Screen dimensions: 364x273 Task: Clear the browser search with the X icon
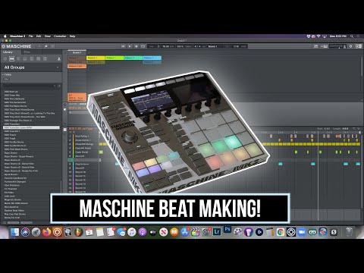59,86
